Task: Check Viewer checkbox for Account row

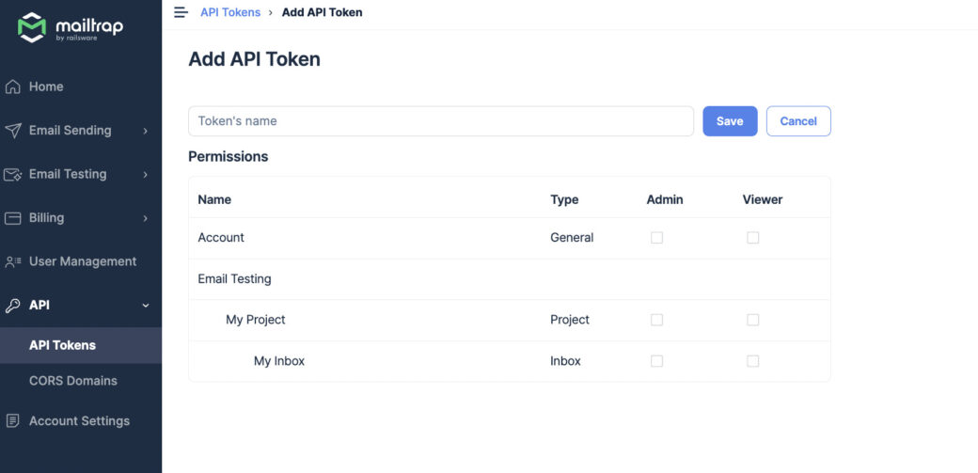Action: [x=753, y=238]
